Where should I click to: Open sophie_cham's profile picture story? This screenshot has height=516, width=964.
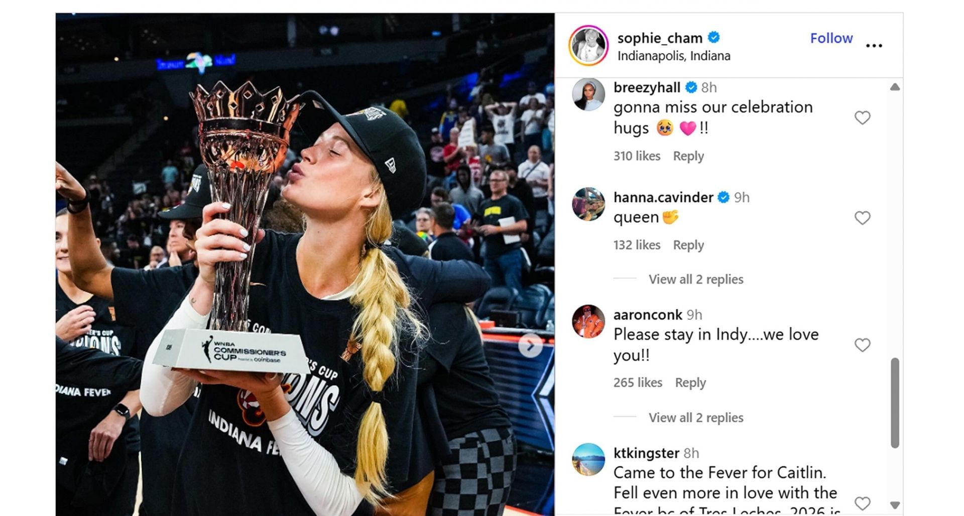coord(588,46)
